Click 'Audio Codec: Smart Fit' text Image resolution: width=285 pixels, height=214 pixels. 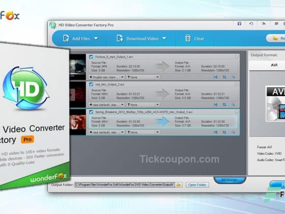pyautogui.click(x=271, y=160)
